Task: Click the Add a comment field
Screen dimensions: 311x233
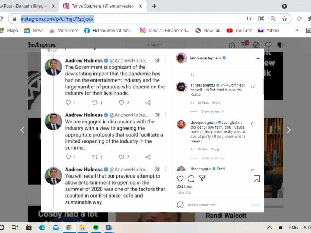Action: pos(217,205)
